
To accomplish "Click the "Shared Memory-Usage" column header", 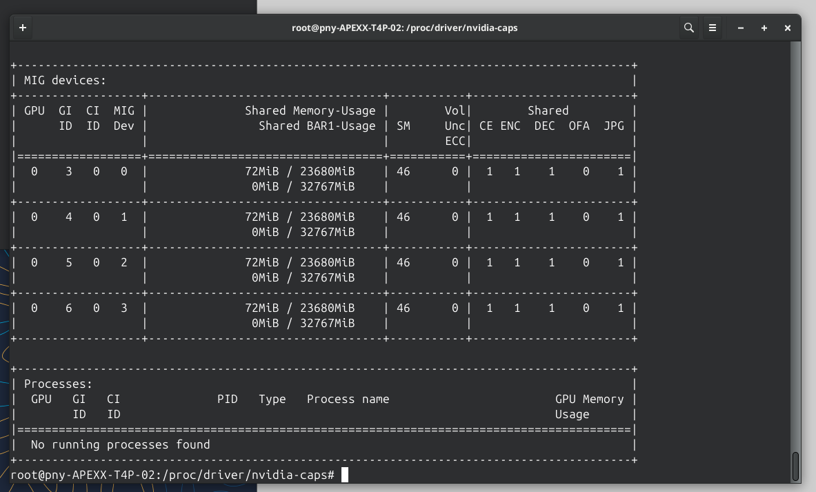I will coord(310,110).
